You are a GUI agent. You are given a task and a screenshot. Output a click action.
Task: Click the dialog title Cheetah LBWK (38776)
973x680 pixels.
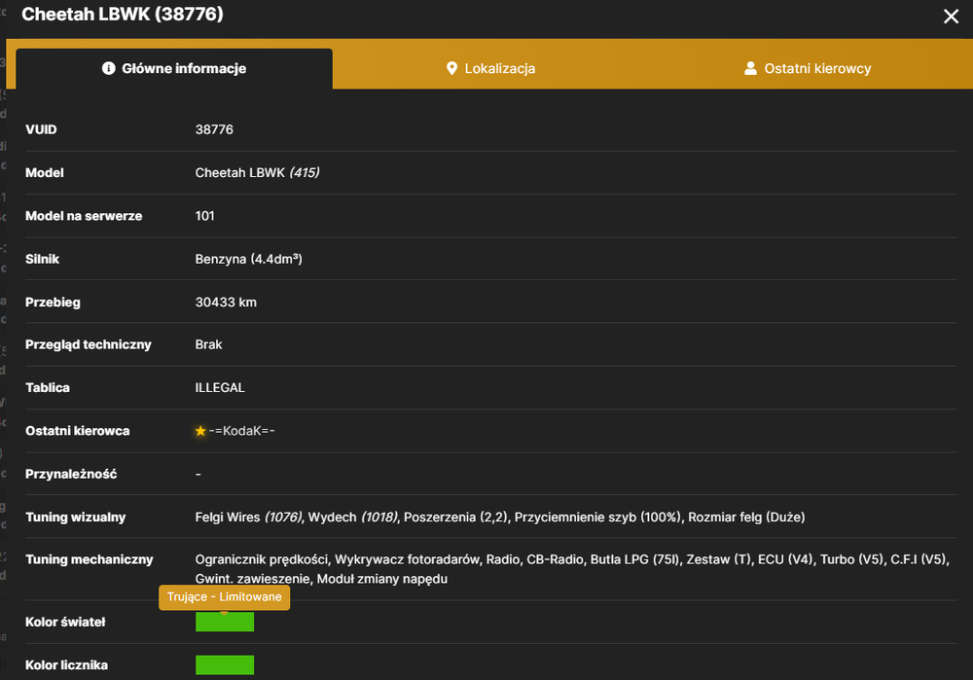(x=123, y=14)
